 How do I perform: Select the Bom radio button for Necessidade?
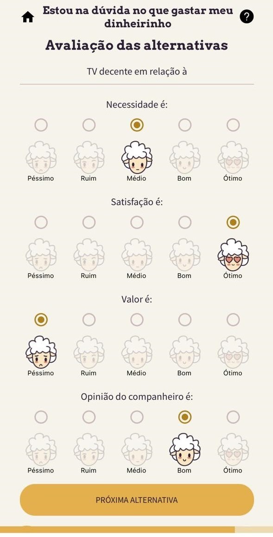(x=185, y=125)
